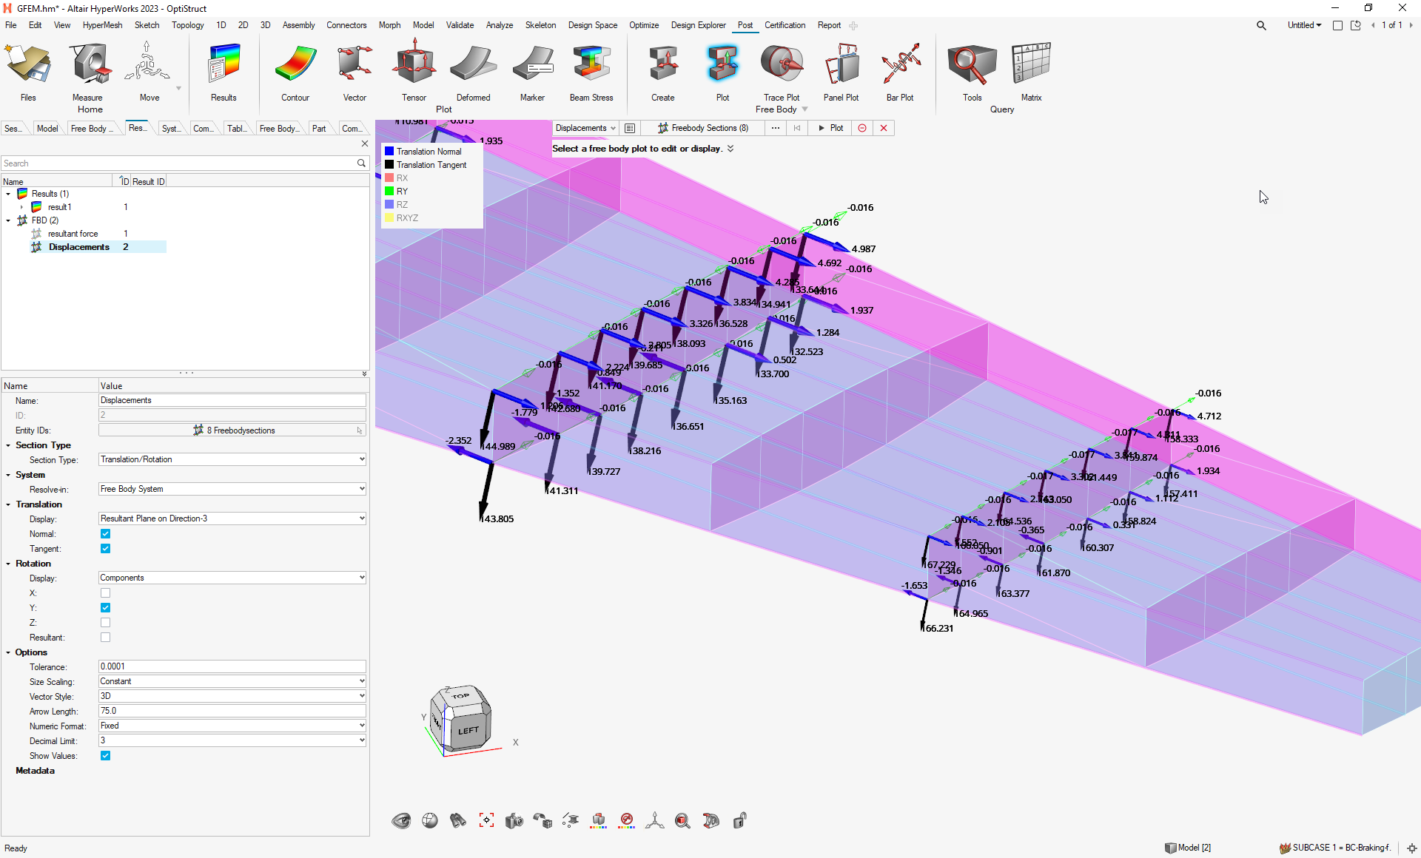Viewport: 1421px width, 858px height.
Task: Expand the Vector Style dropdown
Action: click(232, 696)
